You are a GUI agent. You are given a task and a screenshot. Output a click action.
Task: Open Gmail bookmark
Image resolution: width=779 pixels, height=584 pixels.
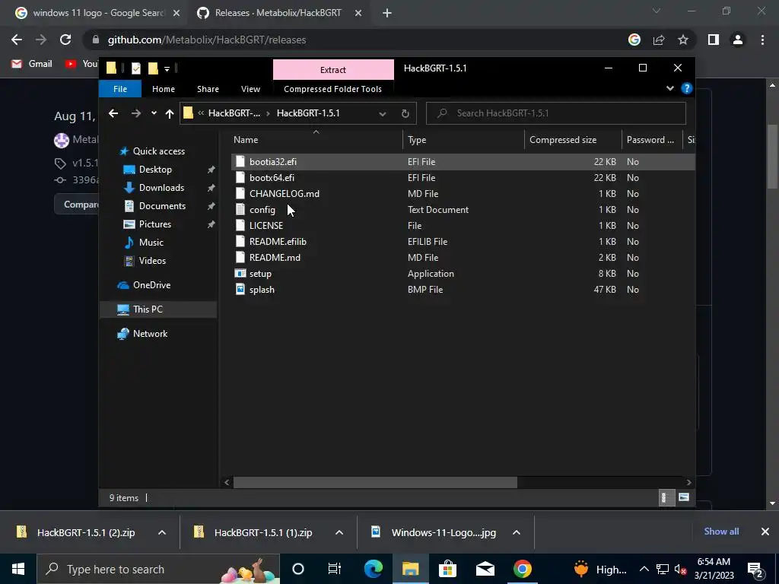32,64
